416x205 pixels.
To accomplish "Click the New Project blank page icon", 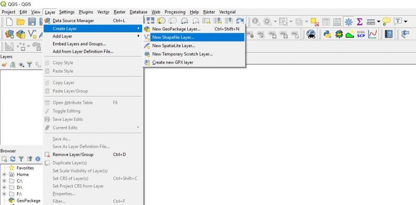I will pos(10,21).
